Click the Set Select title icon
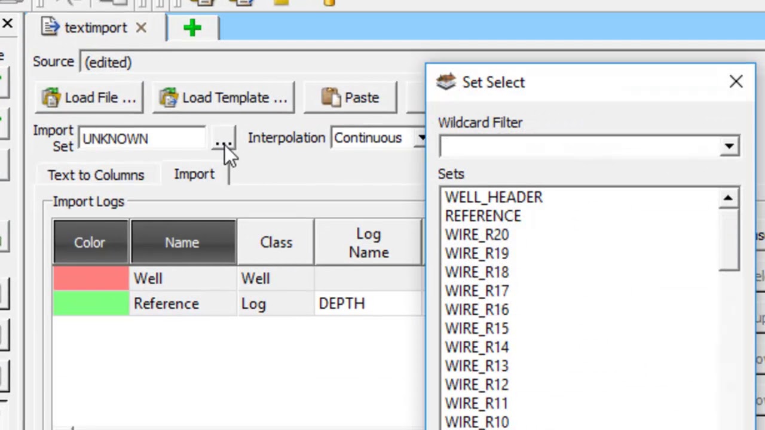 click(446, 82)
